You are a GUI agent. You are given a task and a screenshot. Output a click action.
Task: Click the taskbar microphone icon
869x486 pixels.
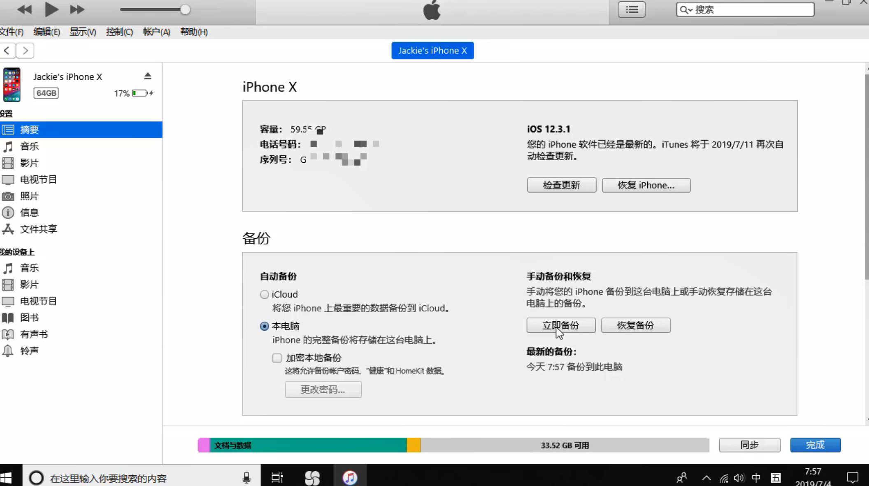pos(246,478)
